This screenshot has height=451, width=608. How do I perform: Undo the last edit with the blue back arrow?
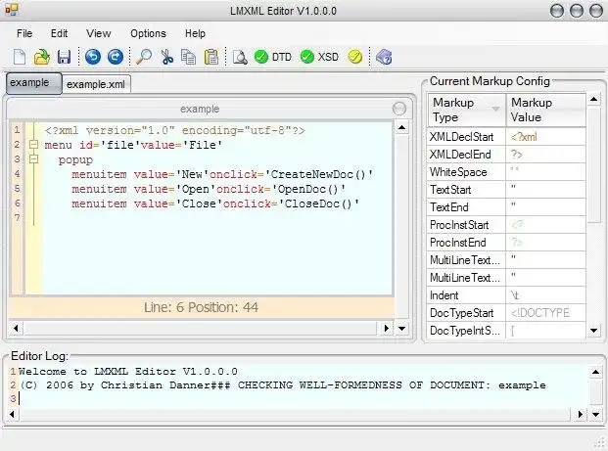[93, 57]
